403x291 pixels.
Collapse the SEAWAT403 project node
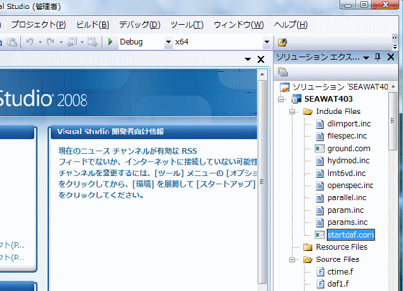point(282,99)
